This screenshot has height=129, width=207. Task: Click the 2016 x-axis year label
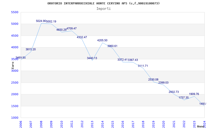(123, 124)
